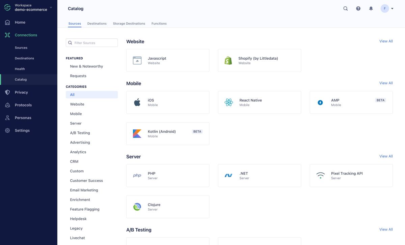Screen dimensions: 405x245
Task: Click the notifications bell icon
Action: click(x=371, y=9)
